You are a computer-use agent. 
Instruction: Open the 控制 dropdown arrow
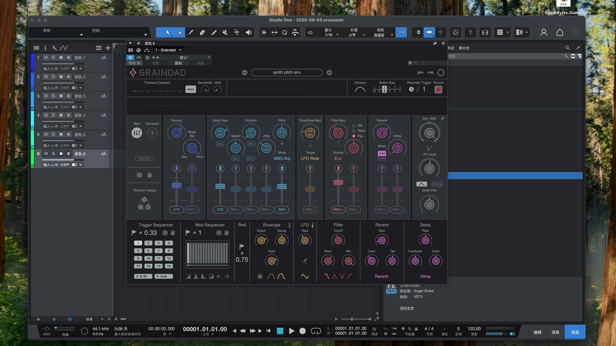pos(145,35)
